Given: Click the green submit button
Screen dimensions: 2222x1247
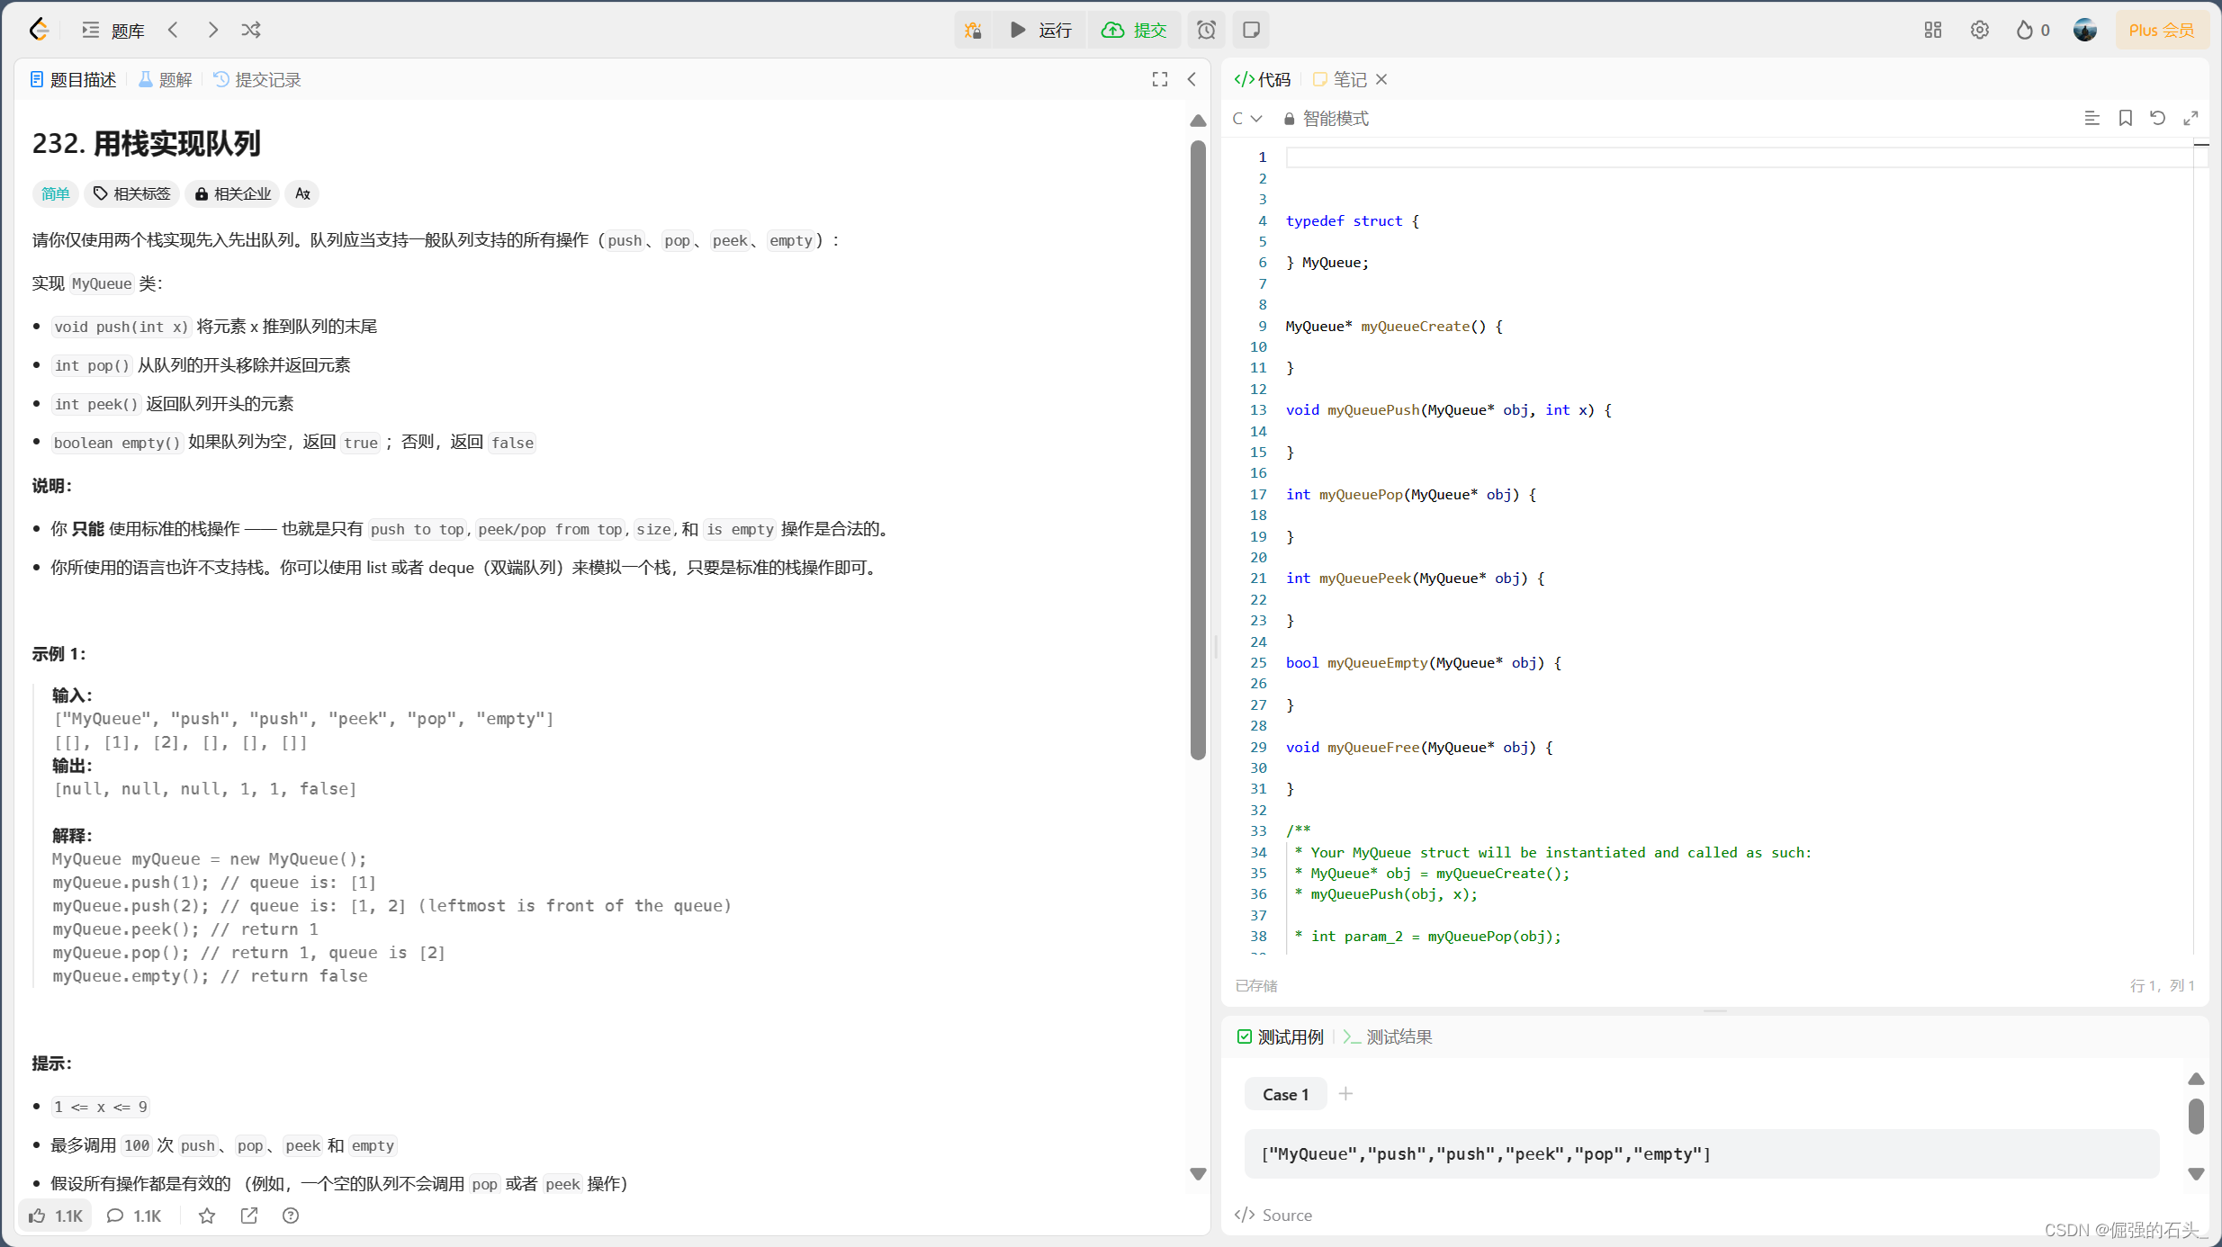Looking at the screenshot, I should (x=1134, y=30).
